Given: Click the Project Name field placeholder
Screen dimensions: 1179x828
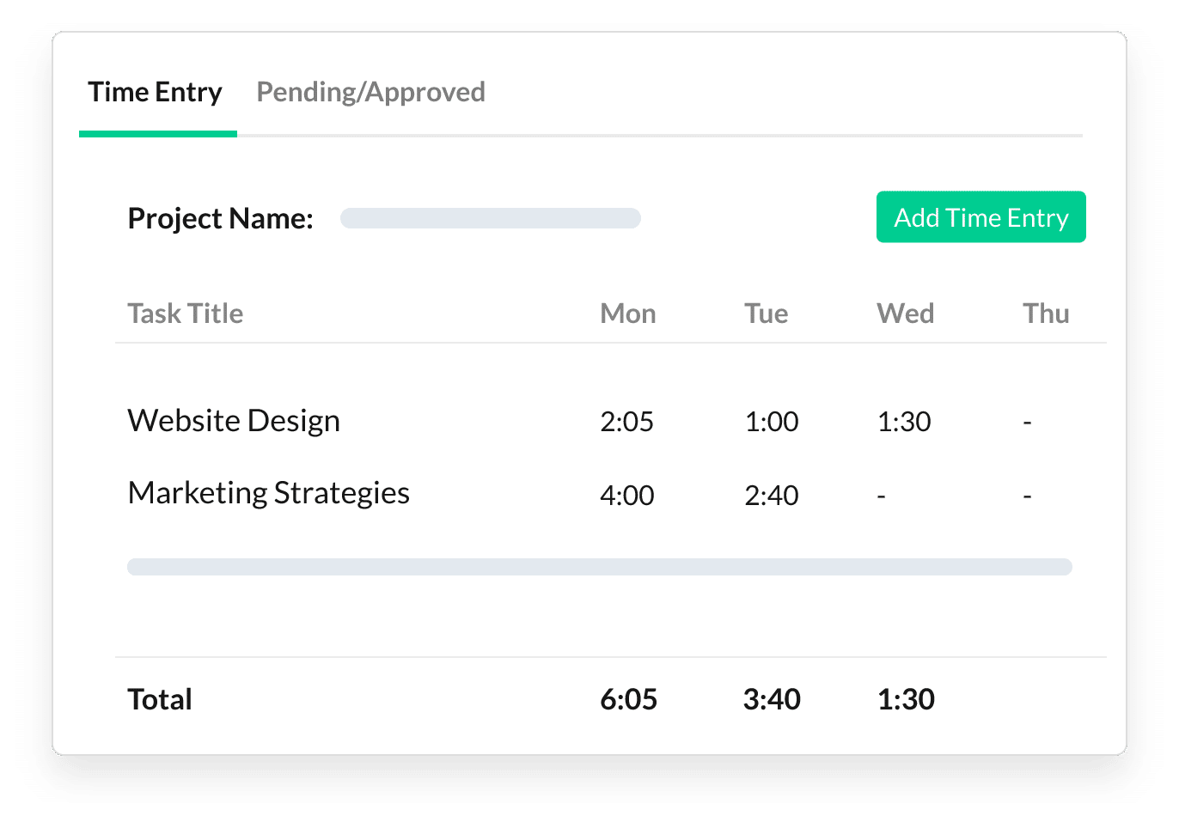Looking at the screenshot, I should tap(490, 218).
